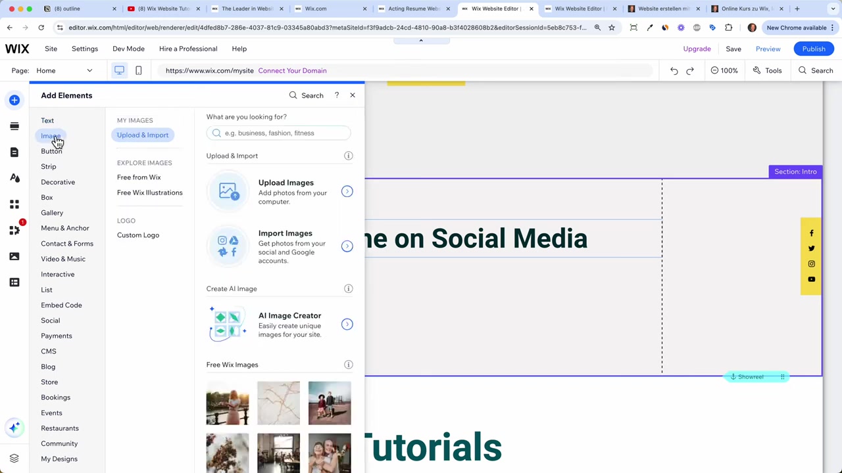The image size is (842, 473).
Task: Open the AI assistant sparkle icon
Action: (14, 428)
